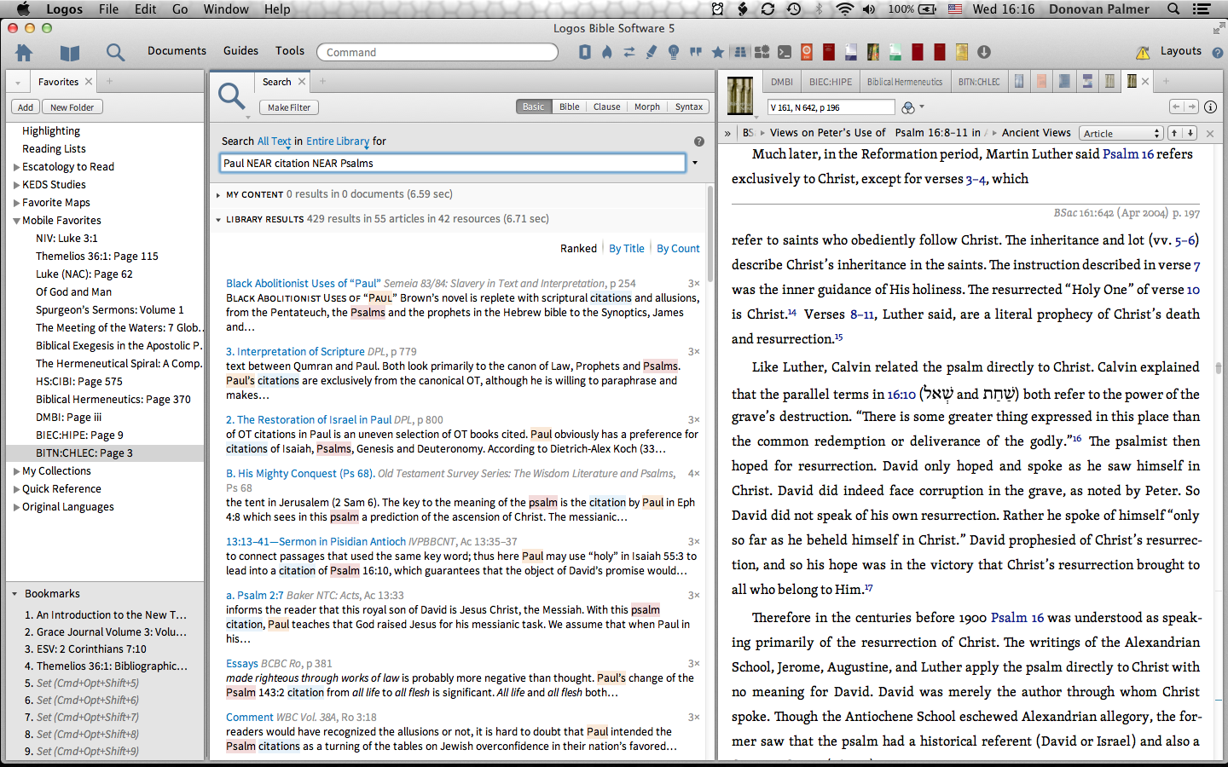This screenshot has height=767, width=1228.
Task: Expand the Escatology to Read folder
Action: (16, 167)
